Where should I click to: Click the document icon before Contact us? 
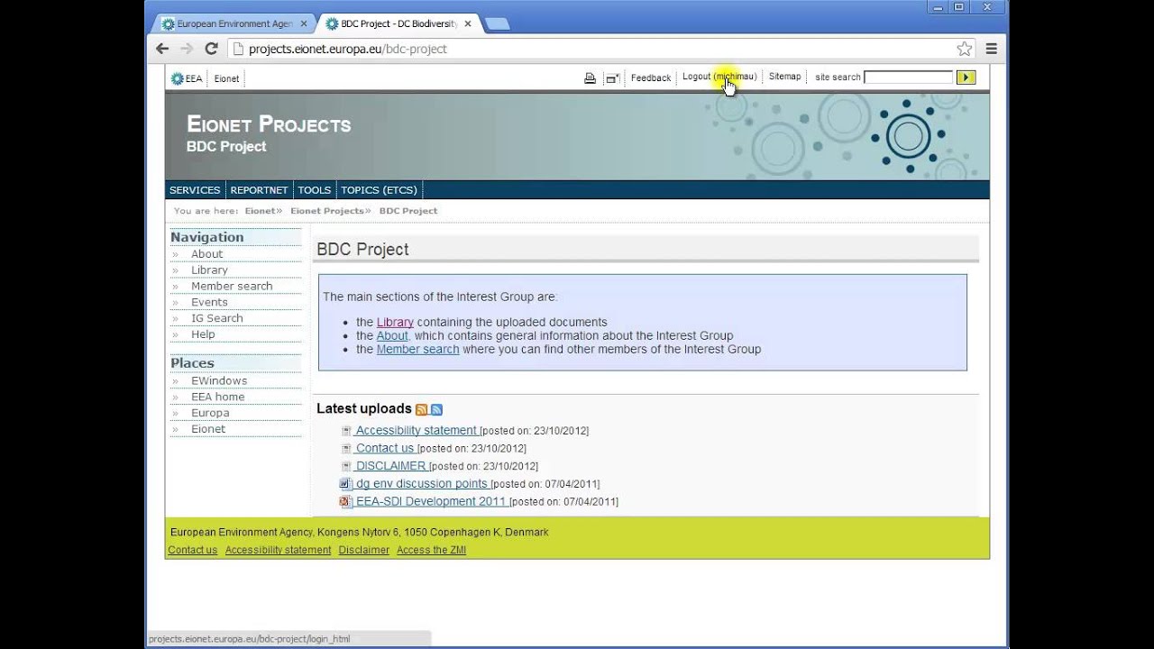(x=346, y=448)
